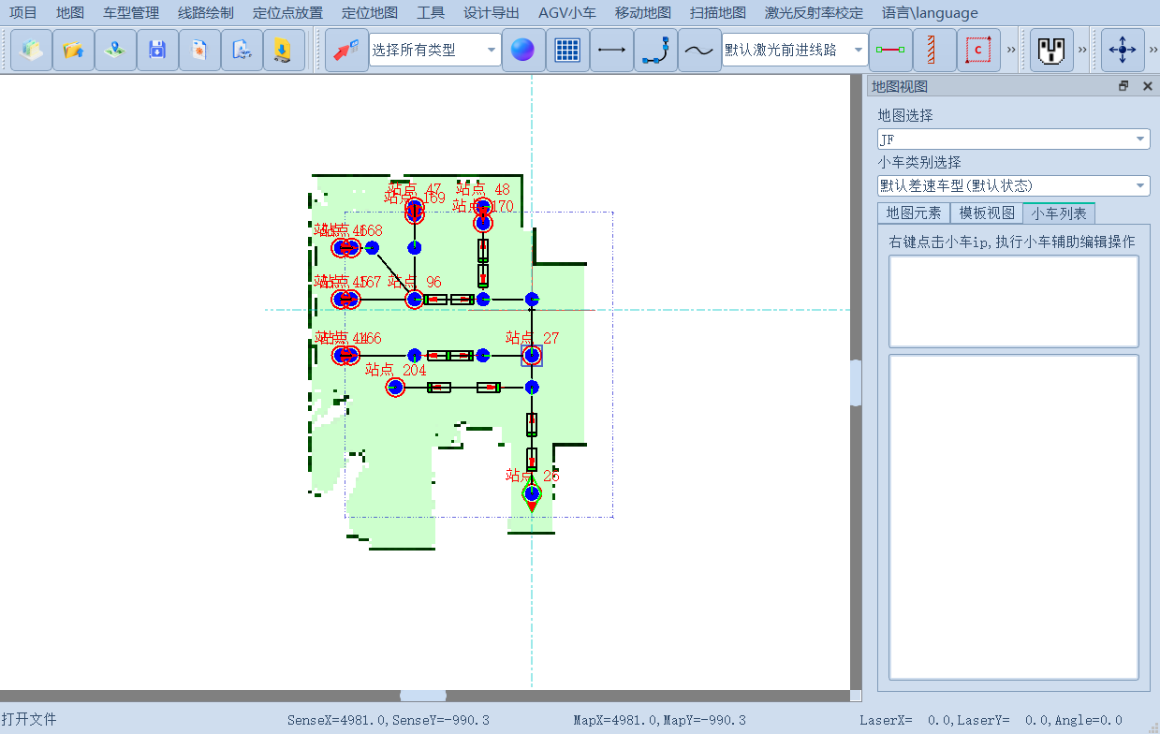Click the document with gear icon
The image size is (1160, 734).
(199, 50)
